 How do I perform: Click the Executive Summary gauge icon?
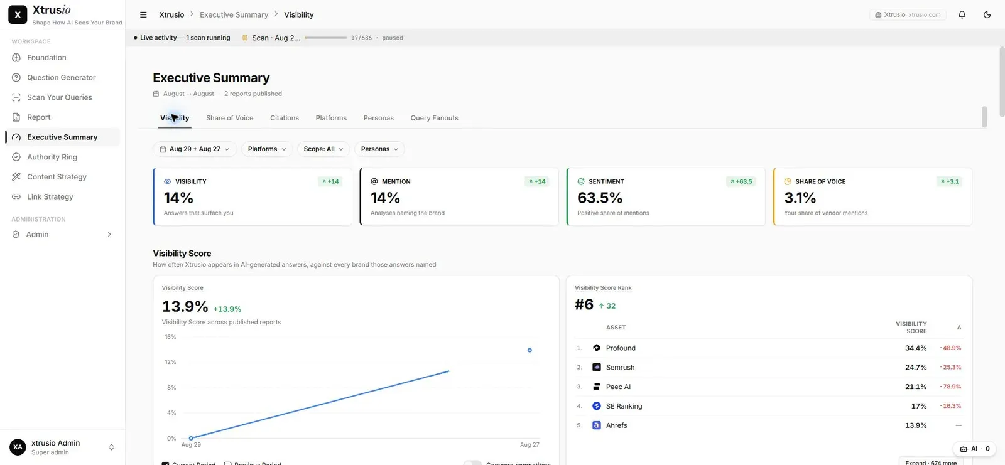(x=16, y=137)
